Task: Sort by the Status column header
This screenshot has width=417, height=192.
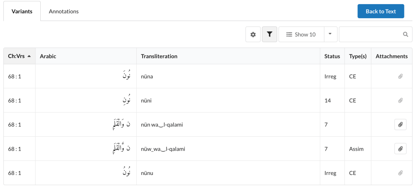Action: click(x=332, y=56)
